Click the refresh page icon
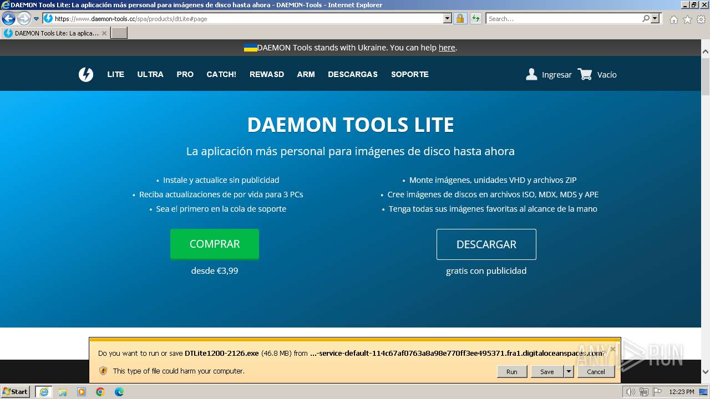 (475, 18)
